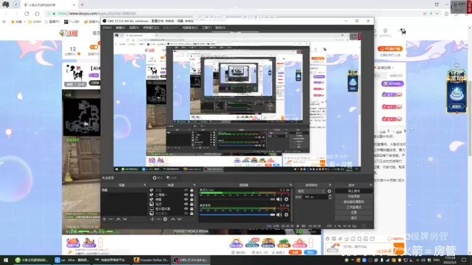
Task: Open the SONY bookmarks folder
Action: pos(35,22)
